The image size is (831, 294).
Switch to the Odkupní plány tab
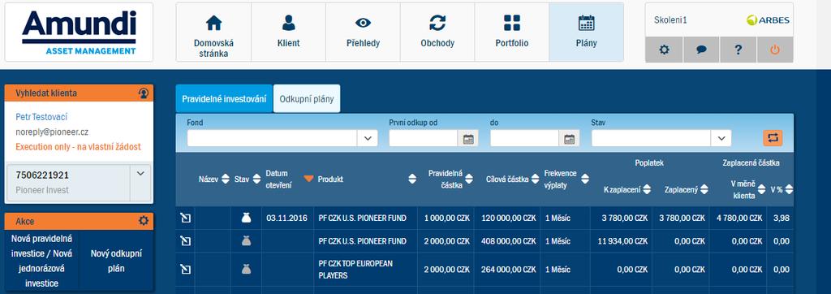tap(307, 99)
